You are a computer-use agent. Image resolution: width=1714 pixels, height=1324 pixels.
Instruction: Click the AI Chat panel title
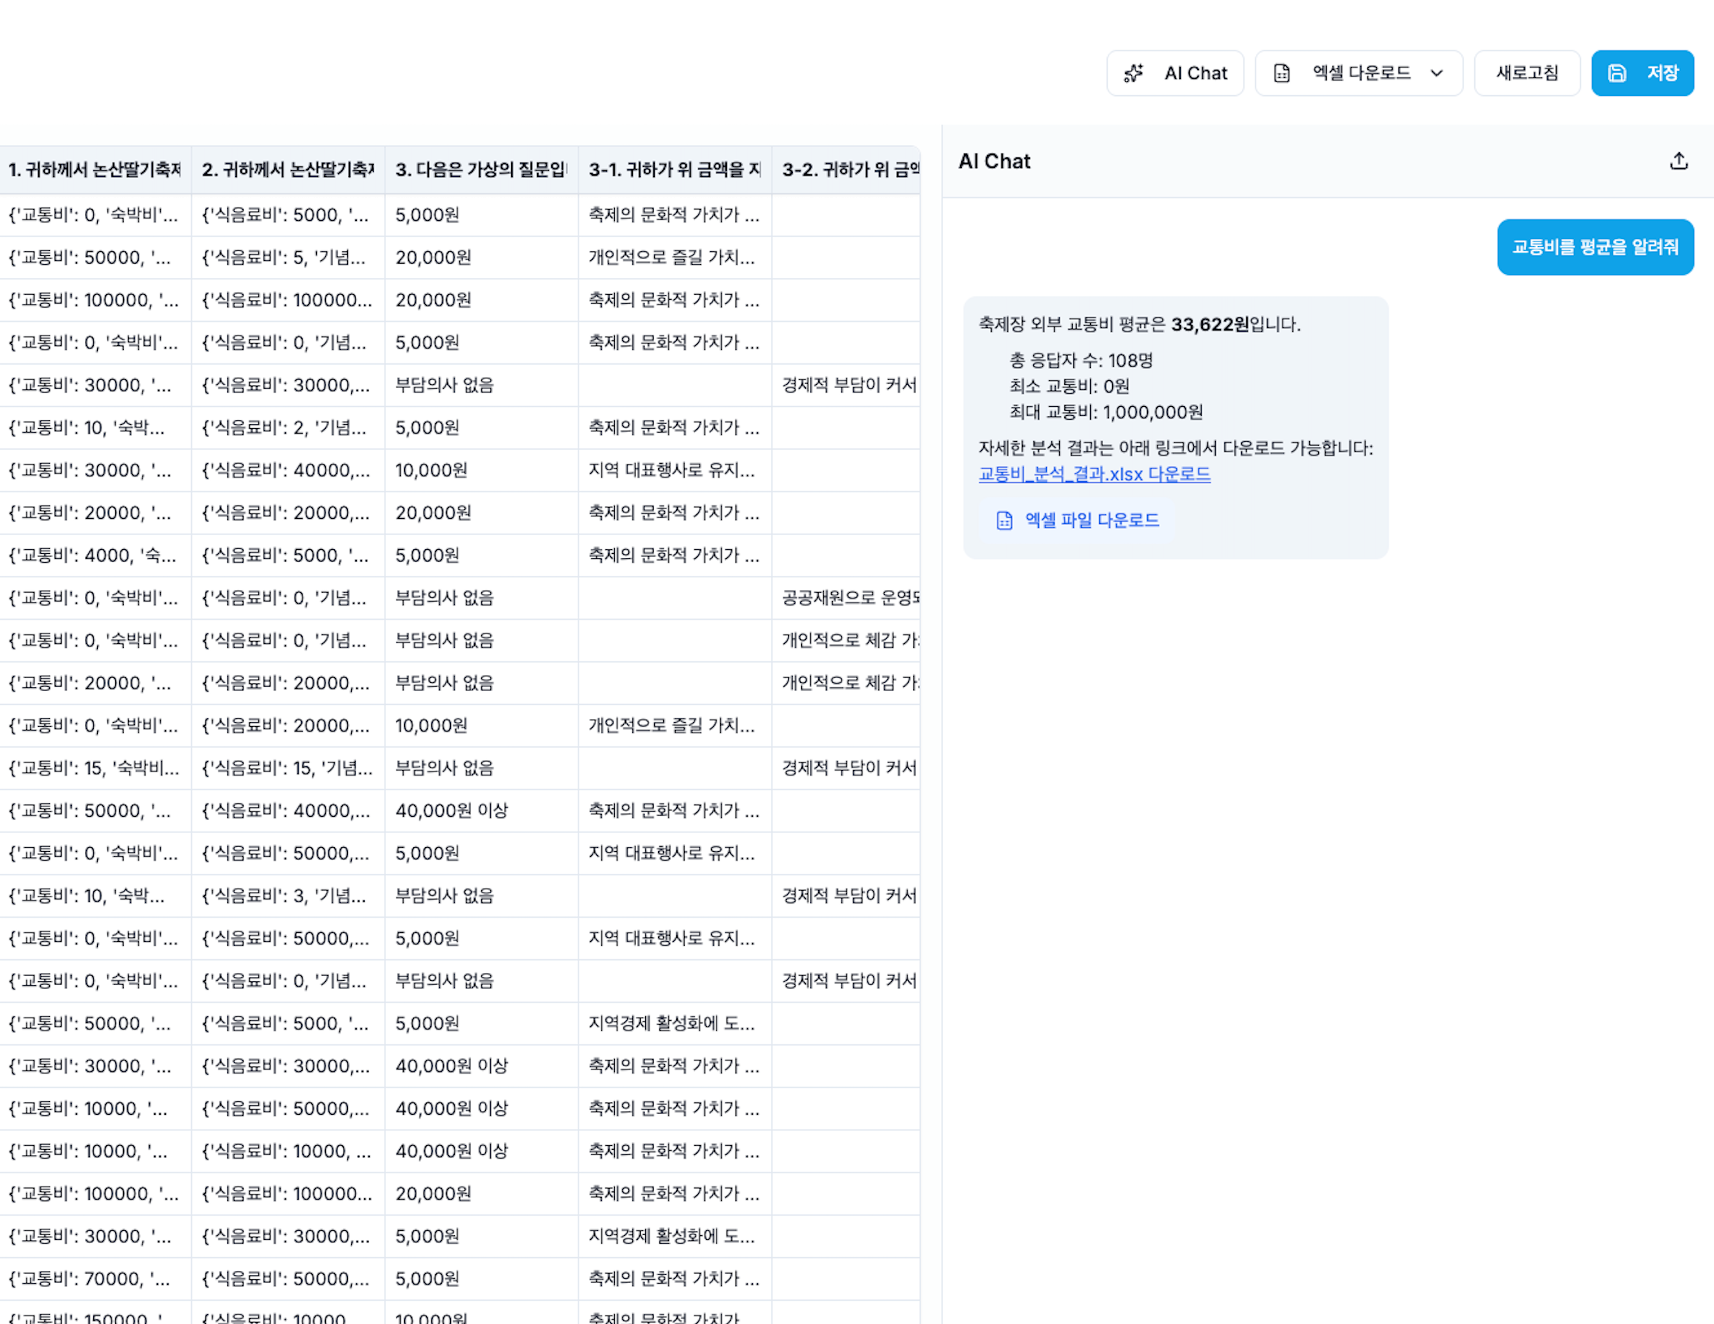pos(994,161)
